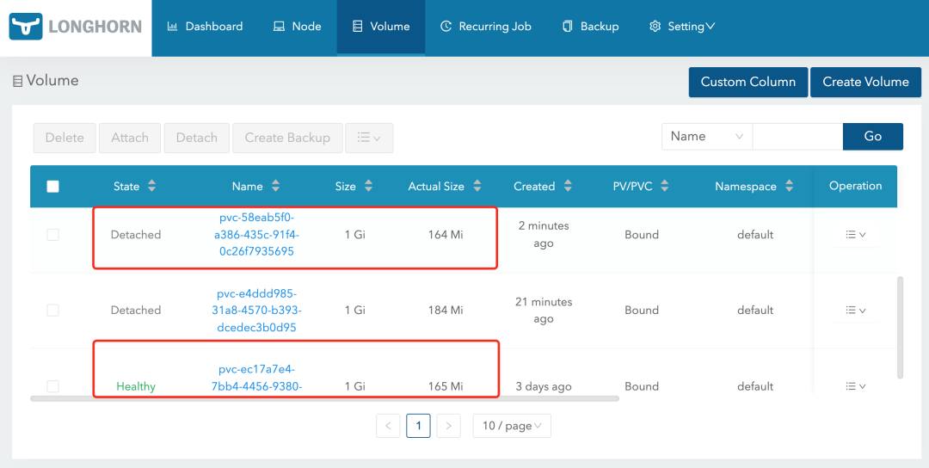Go to previous page arrow
The height and width of the screenshot is (468, 929).
pyautogui.click(x=388, y=426)
